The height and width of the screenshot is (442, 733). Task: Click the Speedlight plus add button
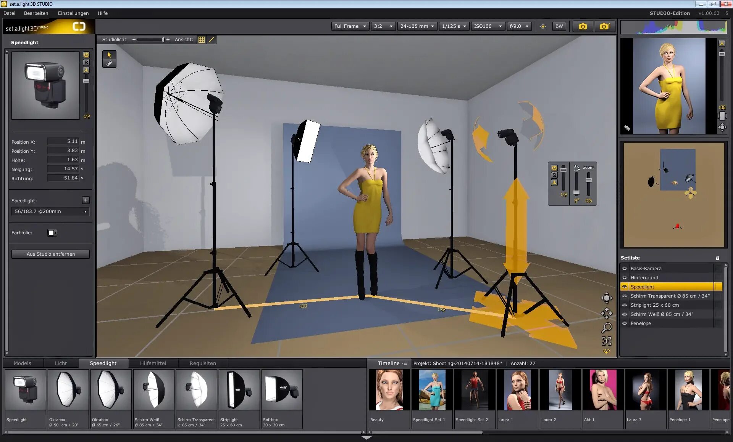(86, 200)
